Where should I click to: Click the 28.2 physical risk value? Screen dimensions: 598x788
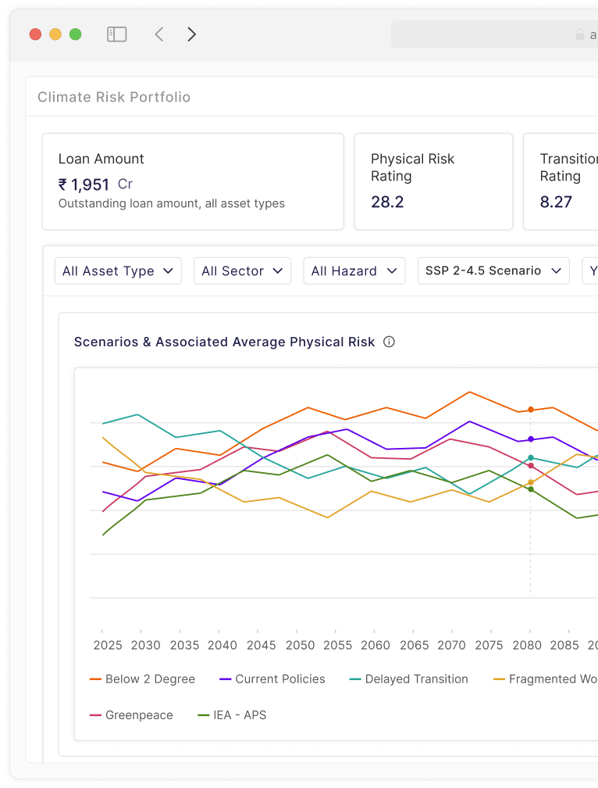(x=387, y=202)
